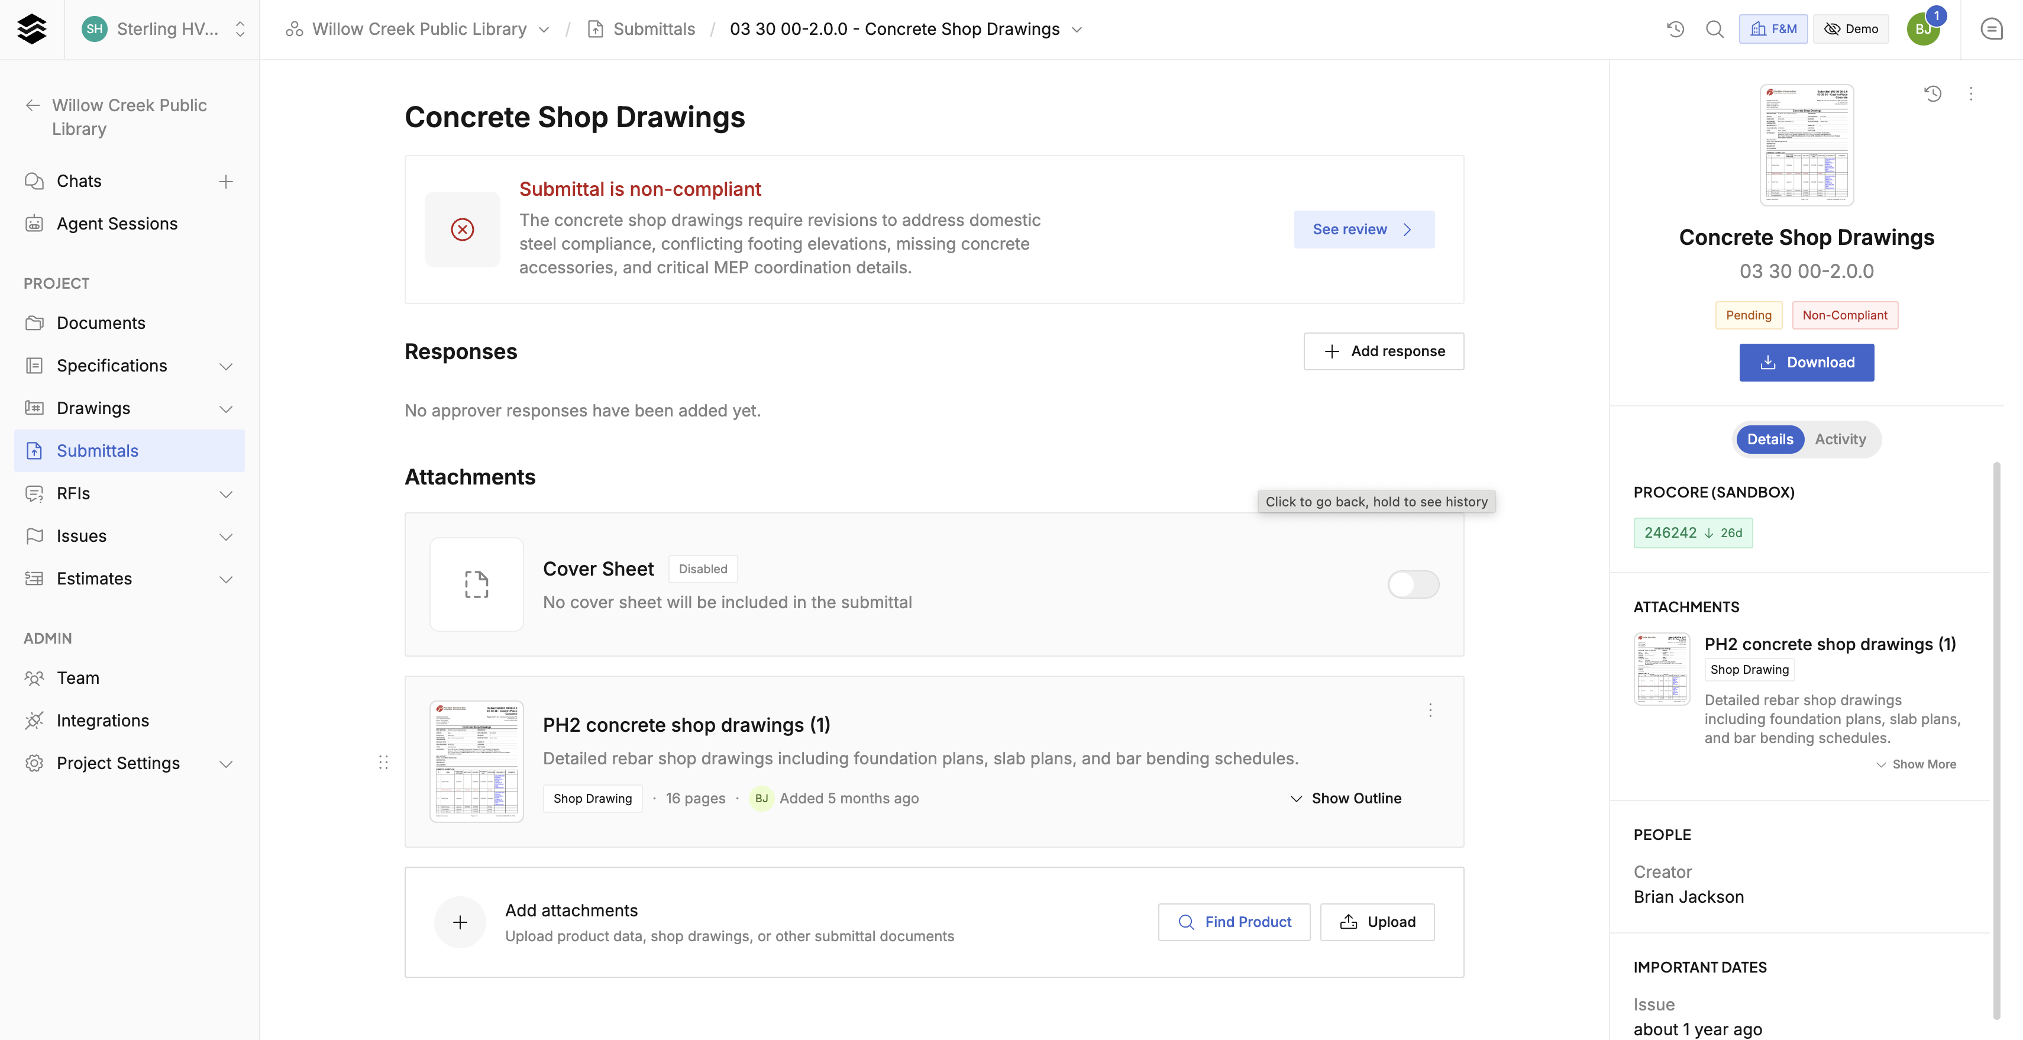Switch to the Activity tab
This screenshot has width=2023, height=1040.
click(x=1840, y=439)
